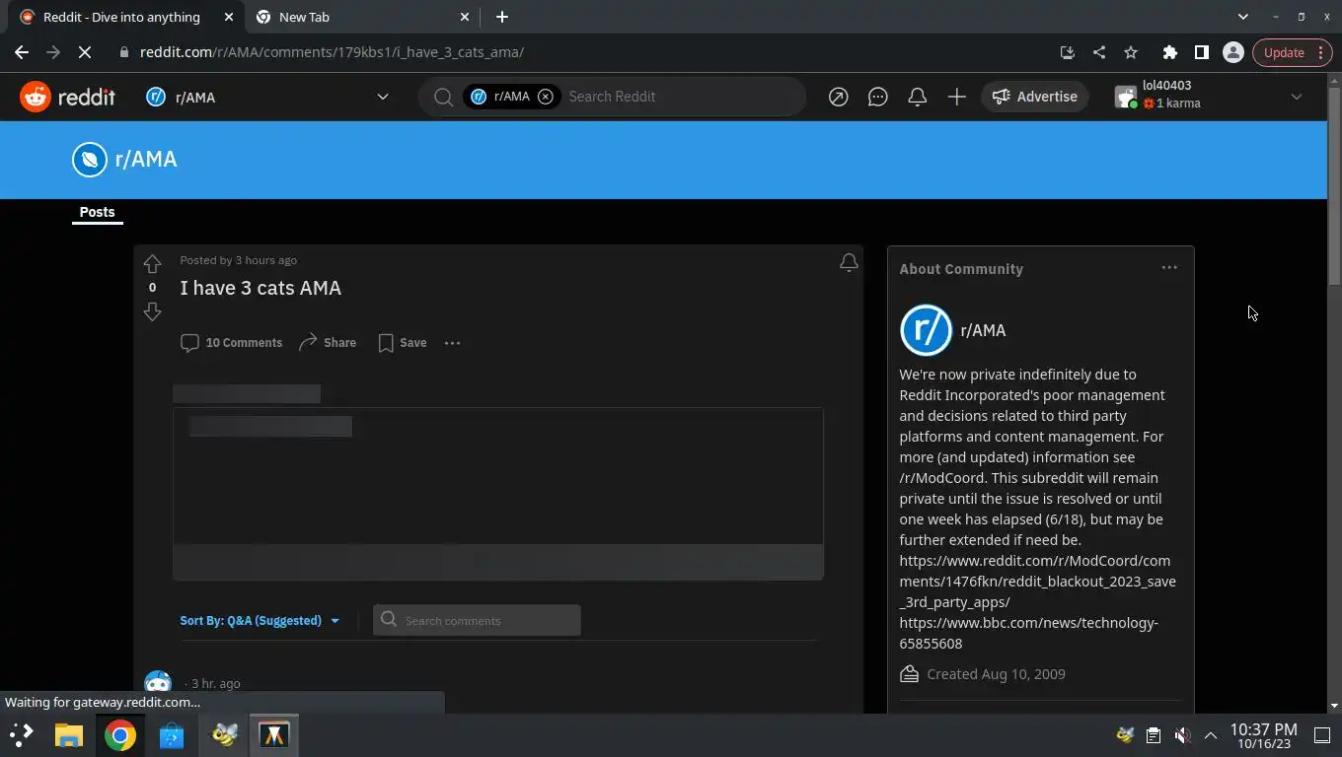Viewport: 1342px width, 757px height.
Task: Click the Search comments field
Action: 477,620
